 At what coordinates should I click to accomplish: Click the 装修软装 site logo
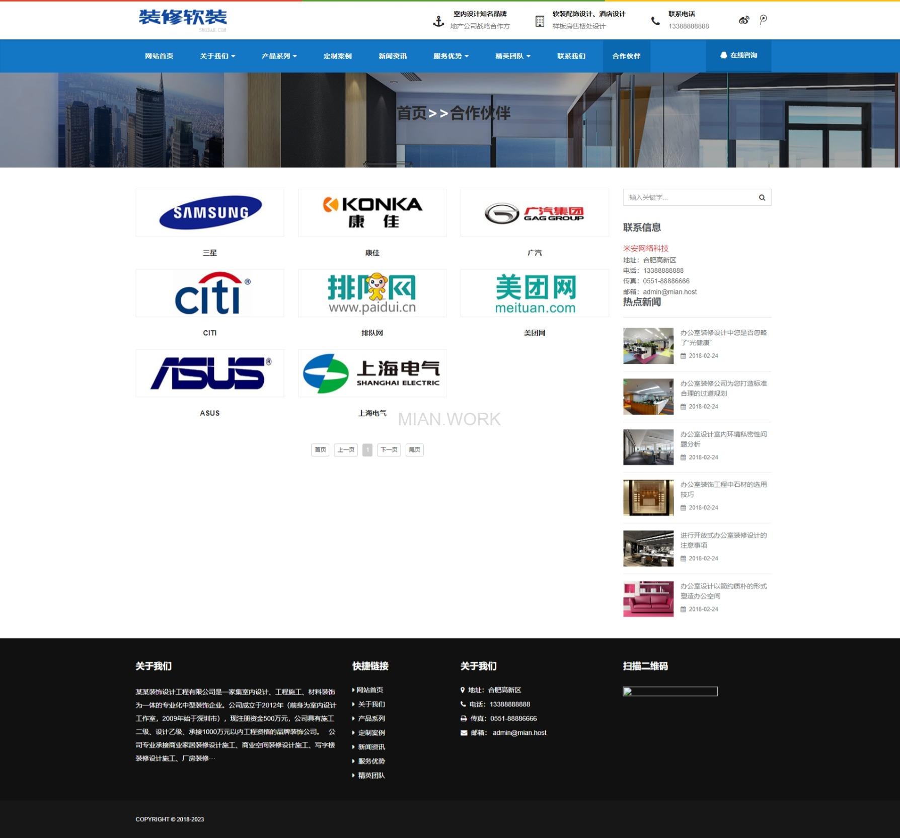[x=183, y=20]
